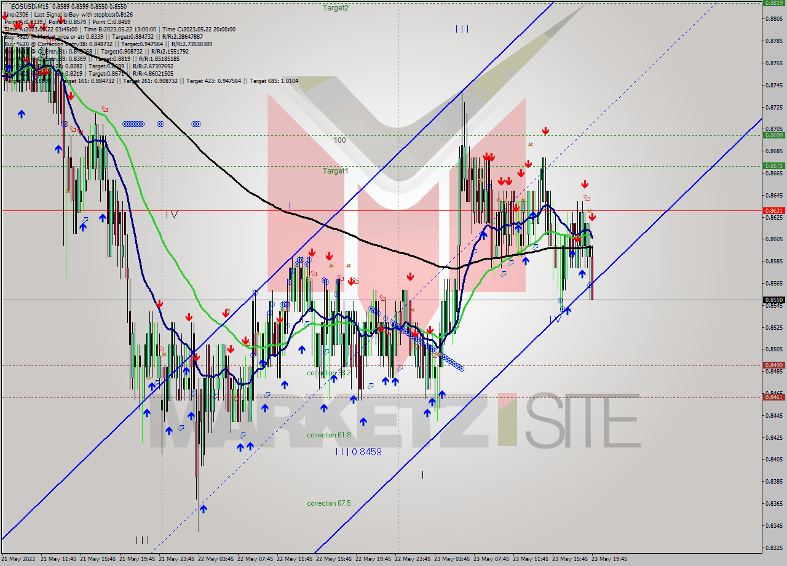Click the 0.8445 price axis value
The height and width of the screenshot is (566, 787).
tap(773, 415)
